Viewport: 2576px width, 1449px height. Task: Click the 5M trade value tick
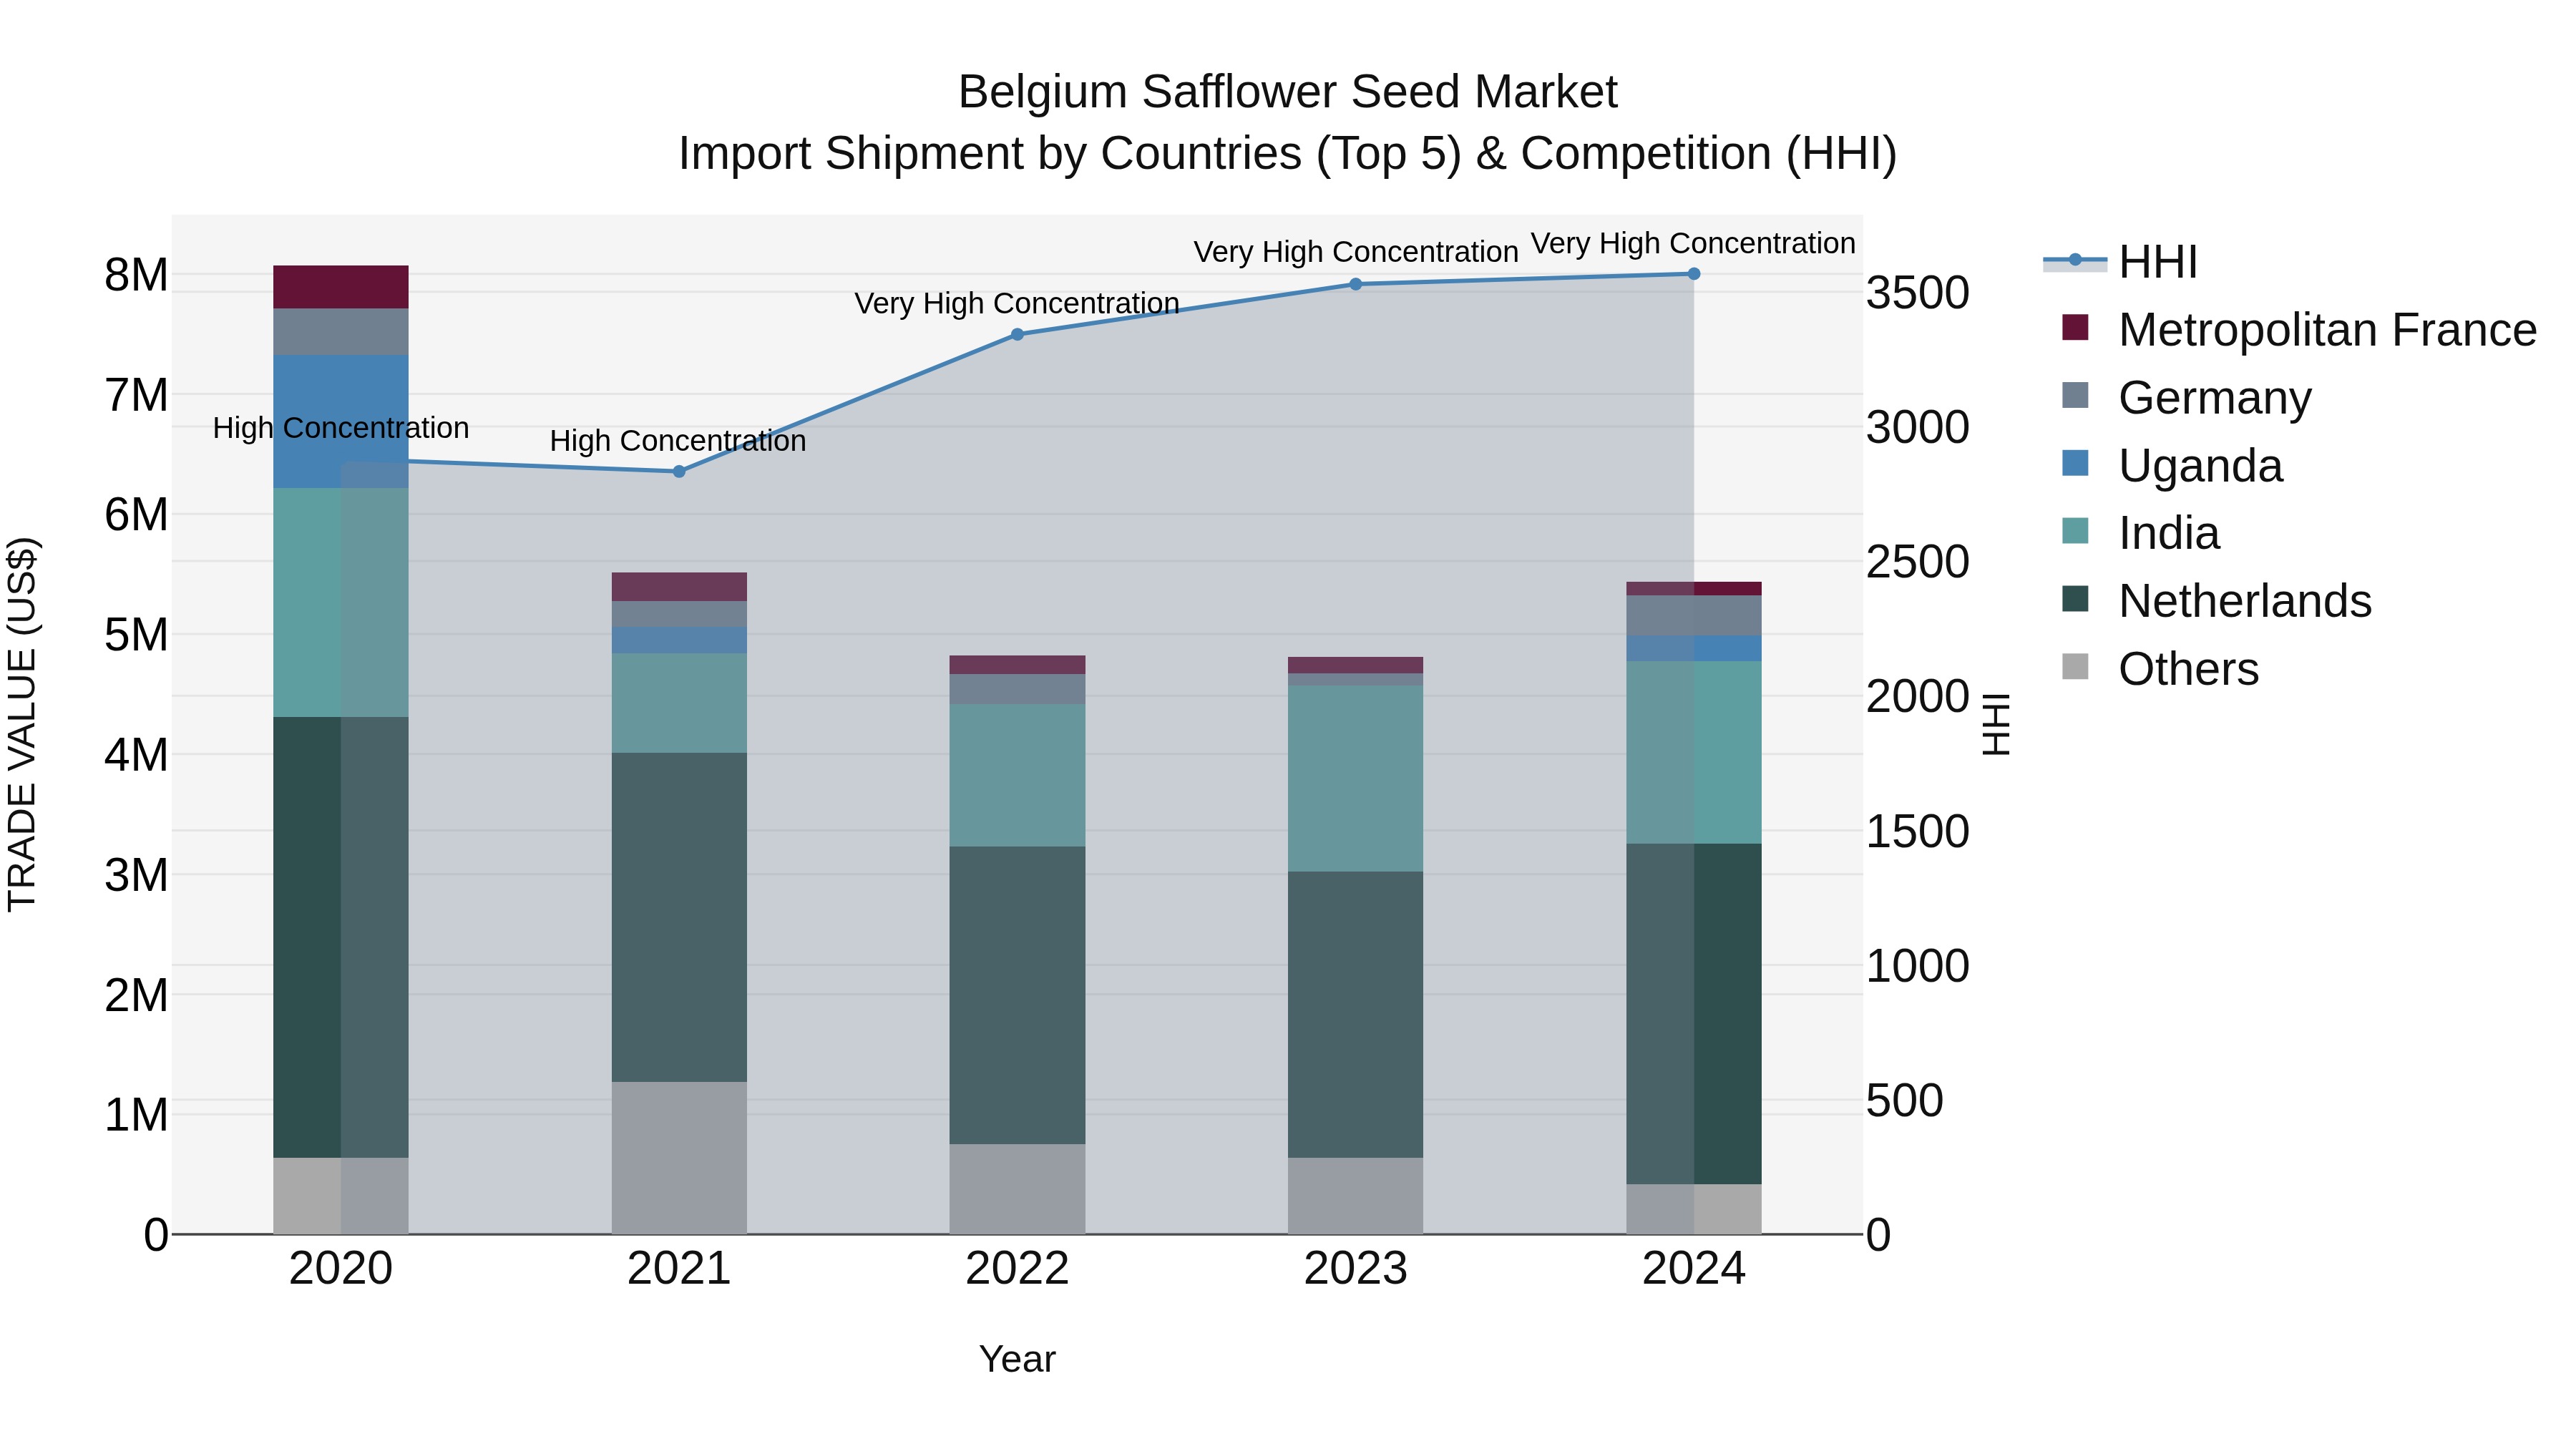point(136,635)
